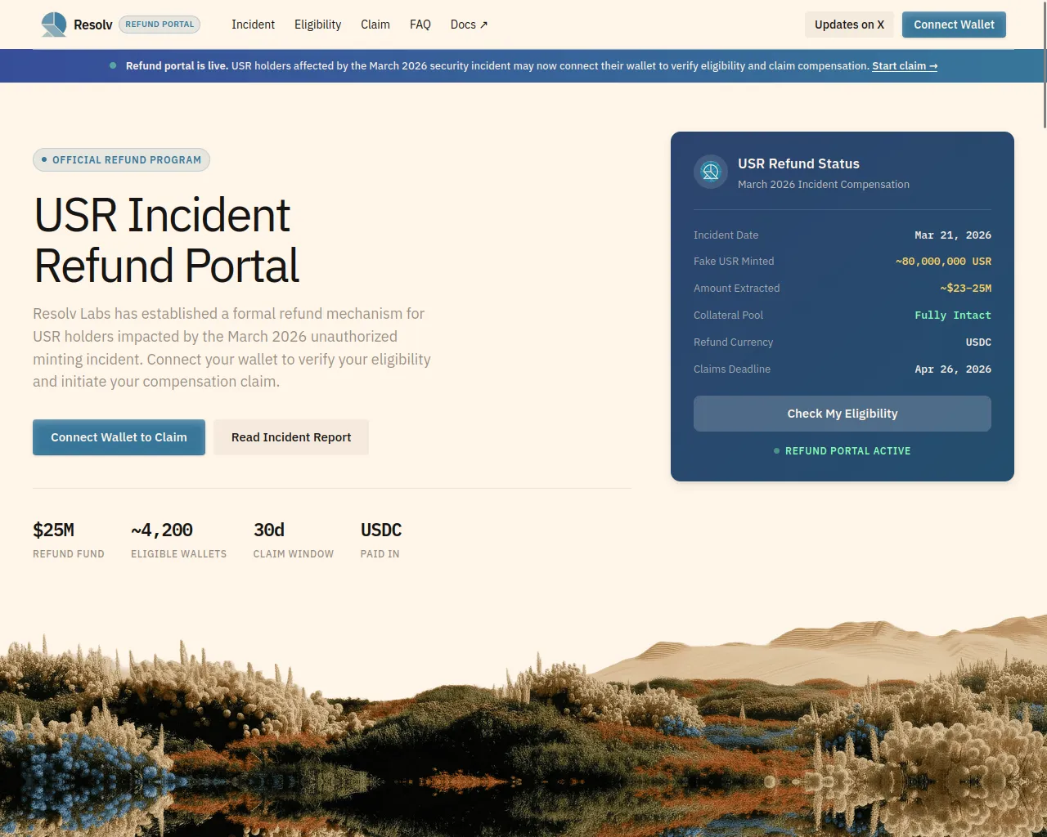Open the FAQ nav link
This screenshot has width=1047, height=837.
point(420,25)
